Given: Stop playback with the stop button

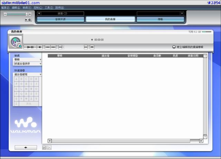Looking at the screenshot, I should 40,47.
